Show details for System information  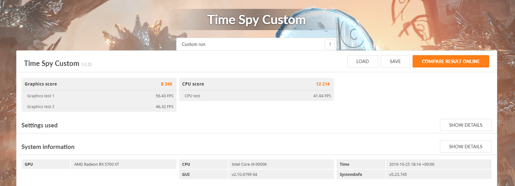[466, 147]
